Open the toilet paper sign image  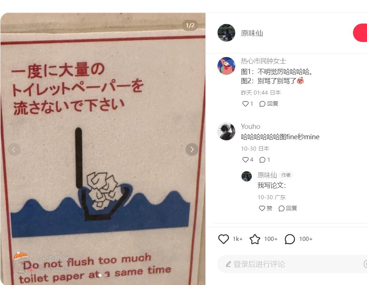(x=103, y=149)
